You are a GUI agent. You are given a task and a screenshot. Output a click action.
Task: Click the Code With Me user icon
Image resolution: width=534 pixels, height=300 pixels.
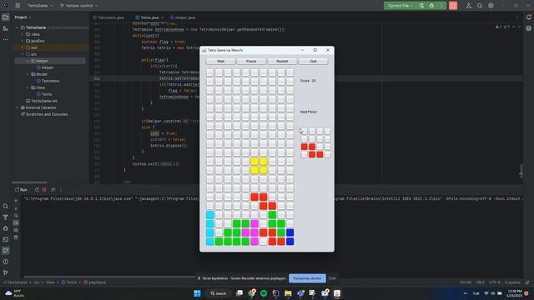(469, 6)
